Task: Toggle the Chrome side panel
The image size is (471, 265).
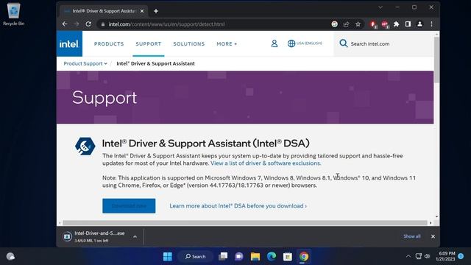Action: point(408,24)
